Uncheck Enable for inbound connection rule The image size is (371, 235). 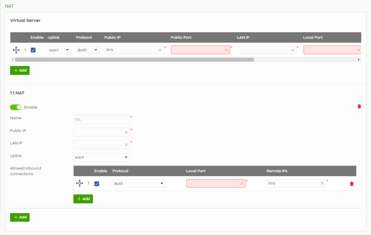(x=97, y=184)
